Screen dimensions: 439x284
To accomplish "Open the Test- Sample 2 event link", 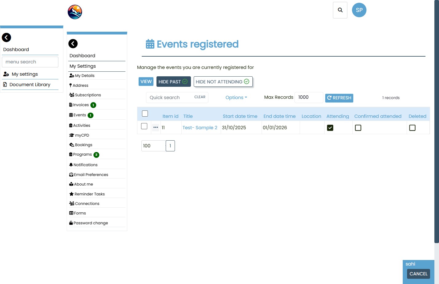I will pyautogui.click(x=200, y=128).
